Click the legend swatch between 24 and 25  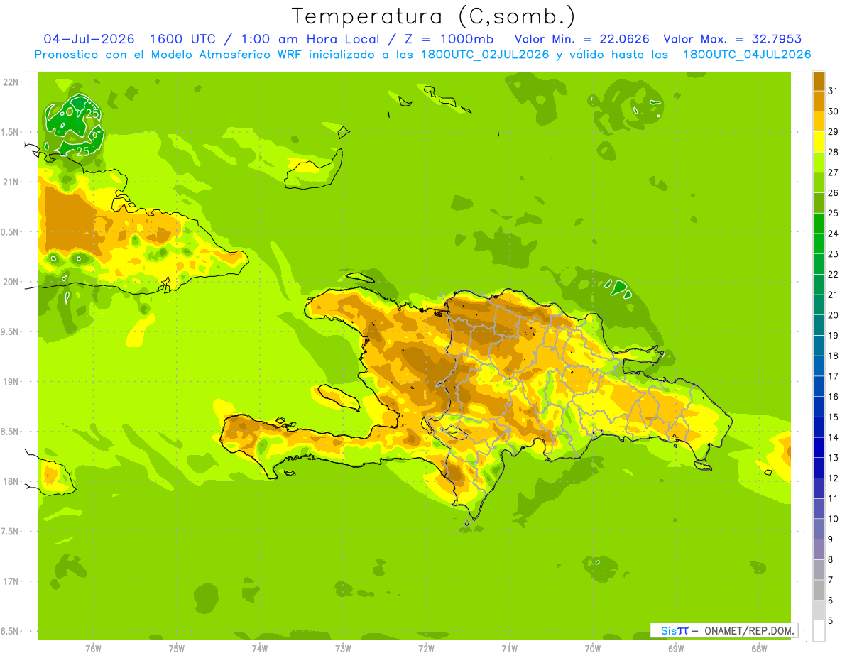click(x=819, y=224)
